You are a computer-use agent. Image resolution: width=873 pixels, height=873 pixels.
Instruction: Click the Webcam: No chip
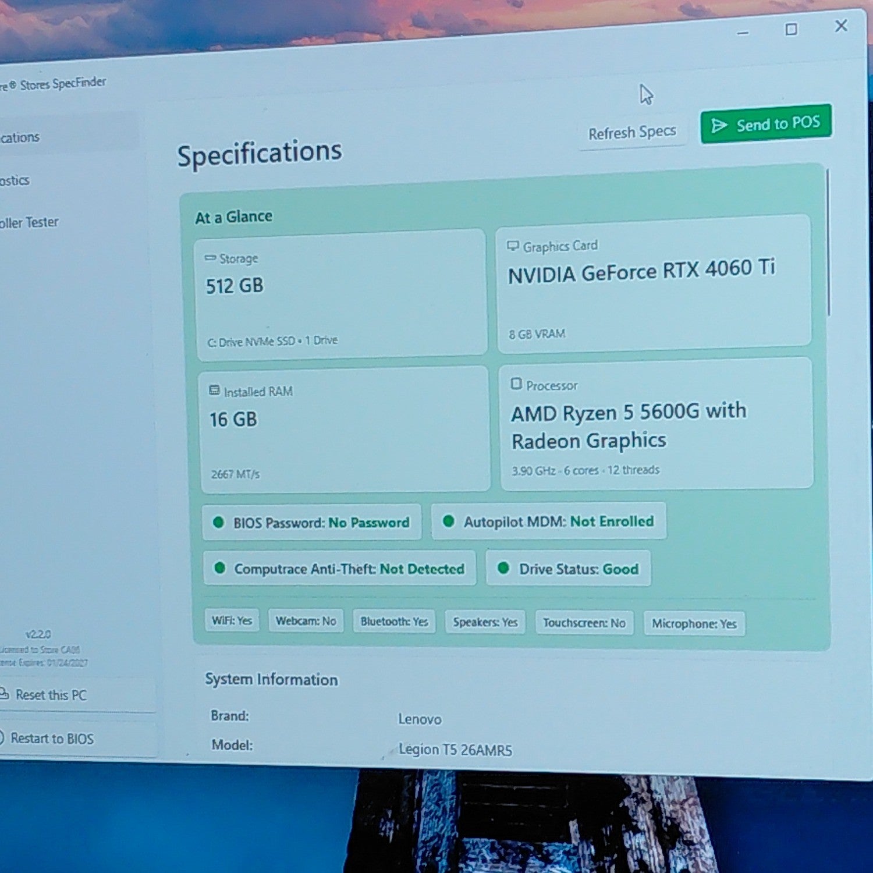pos(306,621)
